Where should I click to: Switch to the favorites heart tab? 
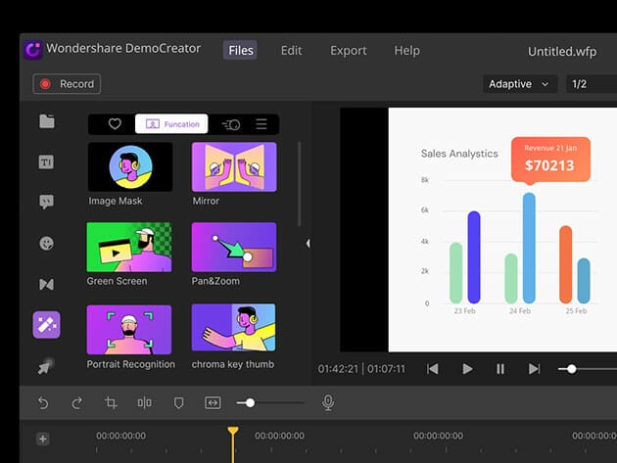pyautogui.click(x=115, y=124)
